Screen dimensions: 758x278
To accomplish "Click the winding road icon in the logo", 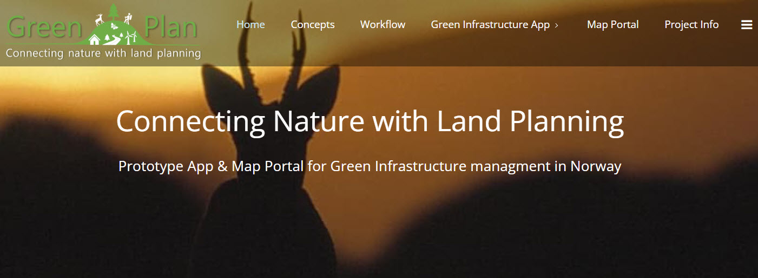I will 114,39.
